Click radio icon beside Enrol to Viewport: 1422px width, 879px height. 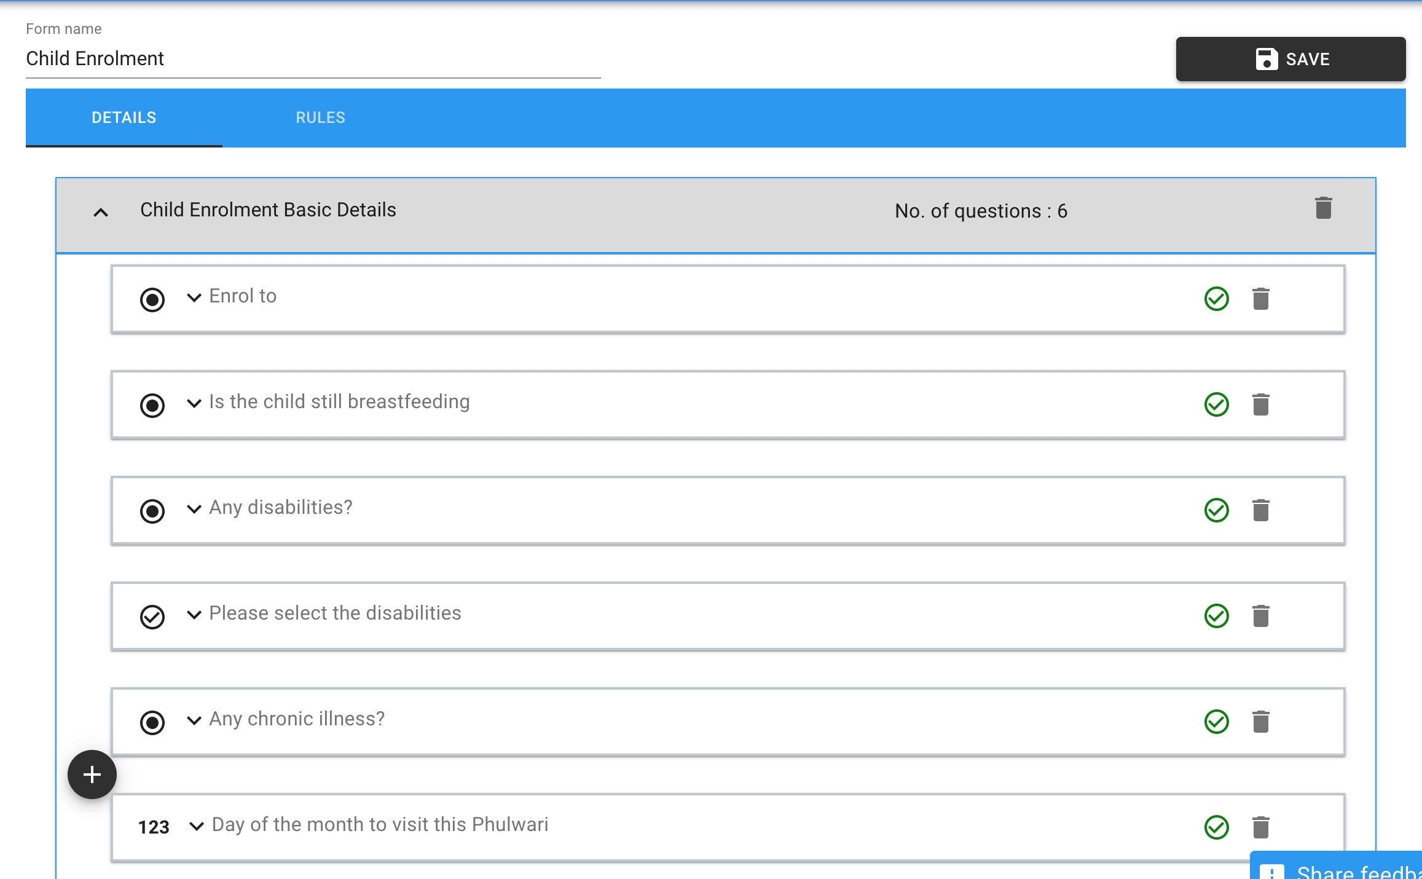(x=152, y=300)
